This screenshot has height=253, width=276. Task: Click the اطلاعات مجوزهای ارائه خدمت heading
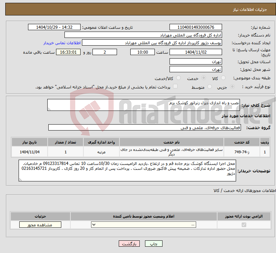tap(244, 191)
